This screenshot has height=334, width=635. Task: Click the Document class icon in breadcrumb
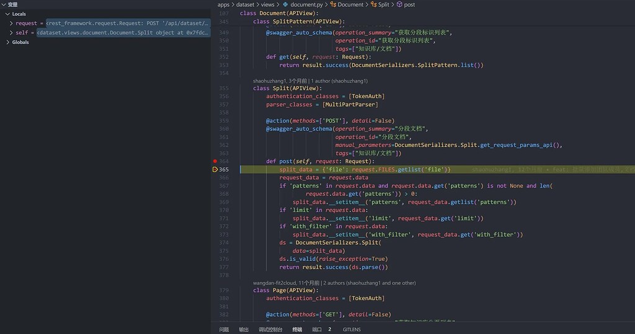pos(332,4)
